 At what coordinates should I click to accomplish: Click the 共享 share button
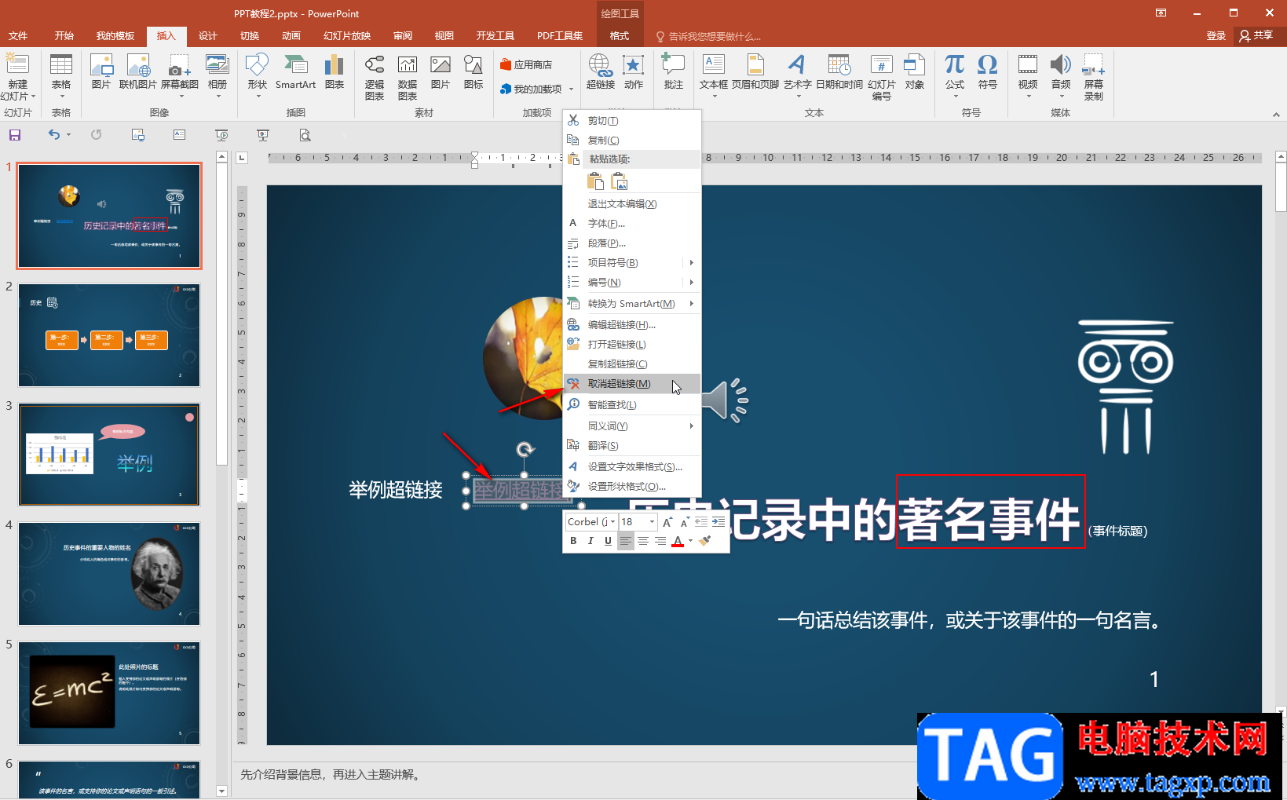coord(1256,36)
